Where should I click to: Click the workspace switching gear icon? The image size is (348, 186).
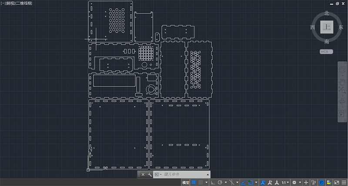pyautogui.click(x=294, y=183)
